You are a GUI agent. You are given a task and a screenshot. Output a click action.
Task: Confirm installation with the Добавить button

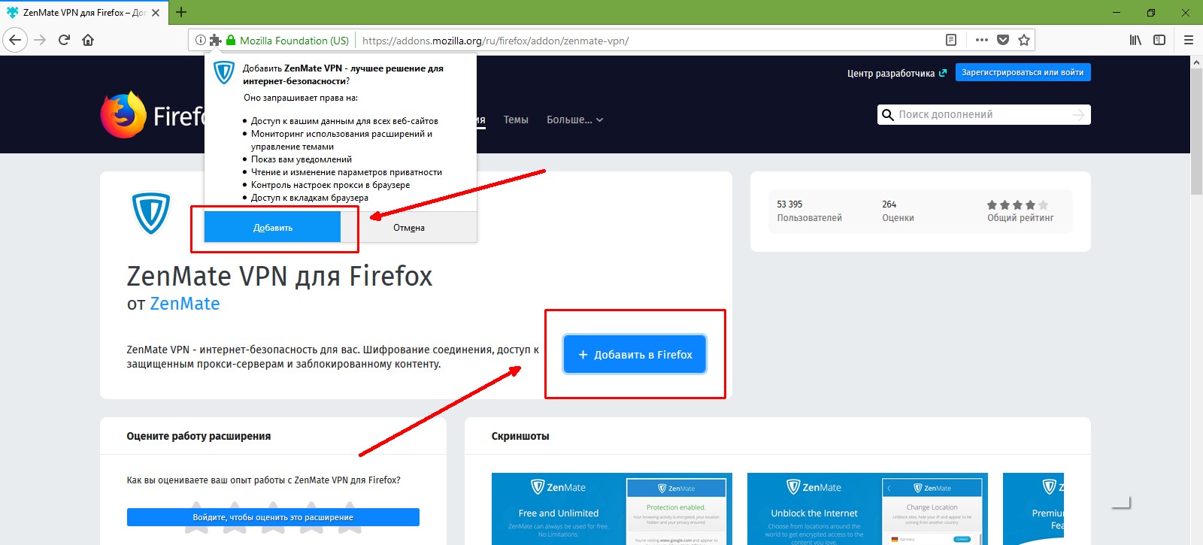point(273,227)
